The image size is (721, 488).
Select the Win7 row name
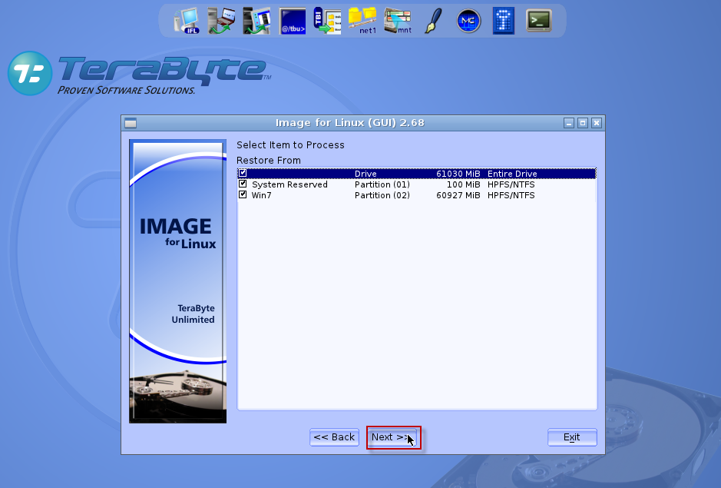[x=261, y=195]
